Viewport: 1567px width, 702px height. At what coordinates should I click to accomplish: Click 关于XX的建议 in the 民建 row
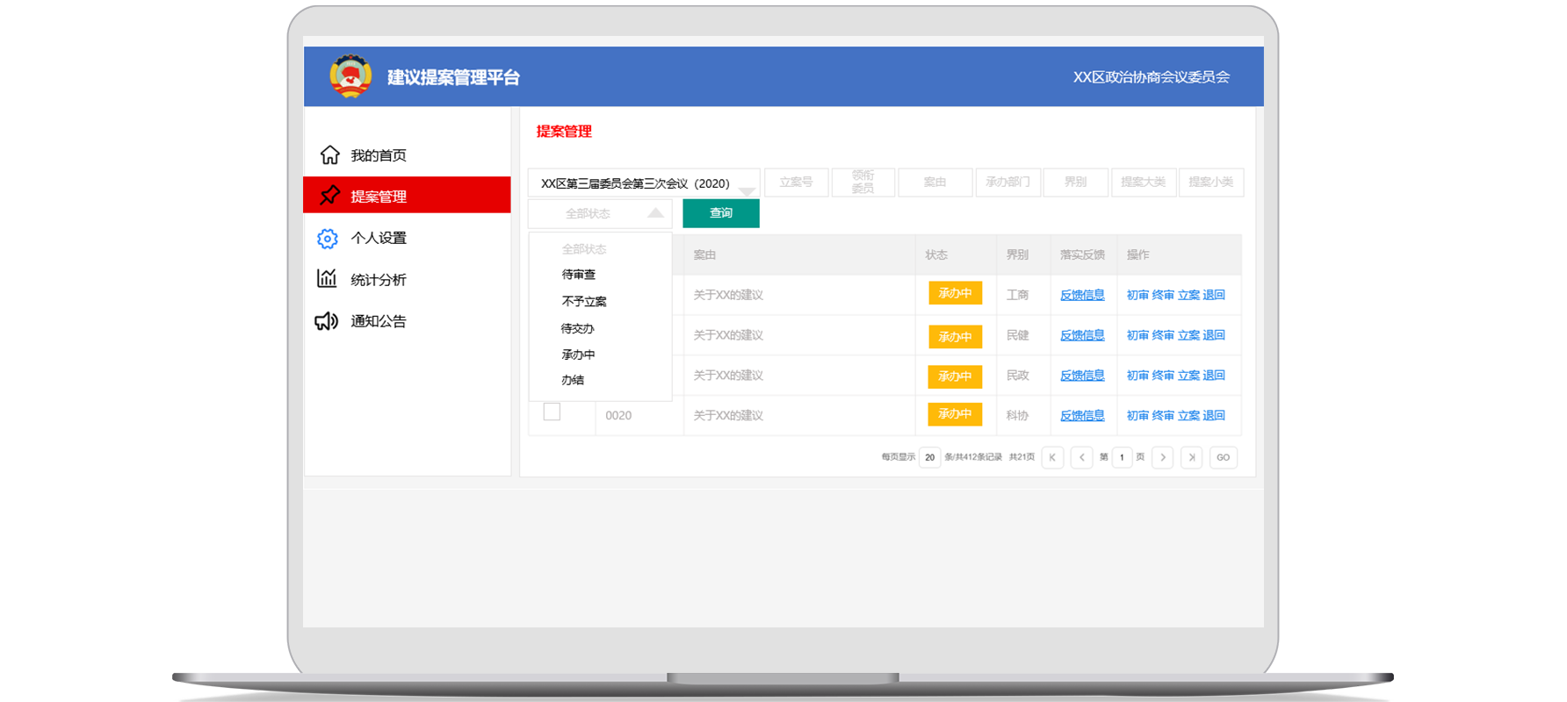pos(728,335)
